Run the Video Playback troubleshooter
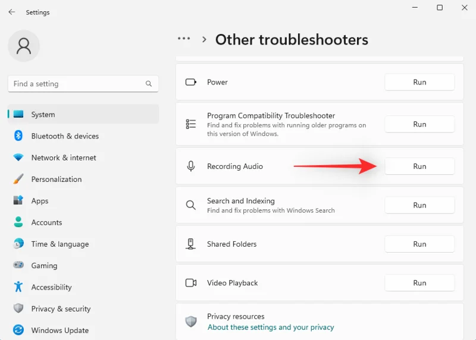This screenshot has height=340, width=476. tap(419, 283)
